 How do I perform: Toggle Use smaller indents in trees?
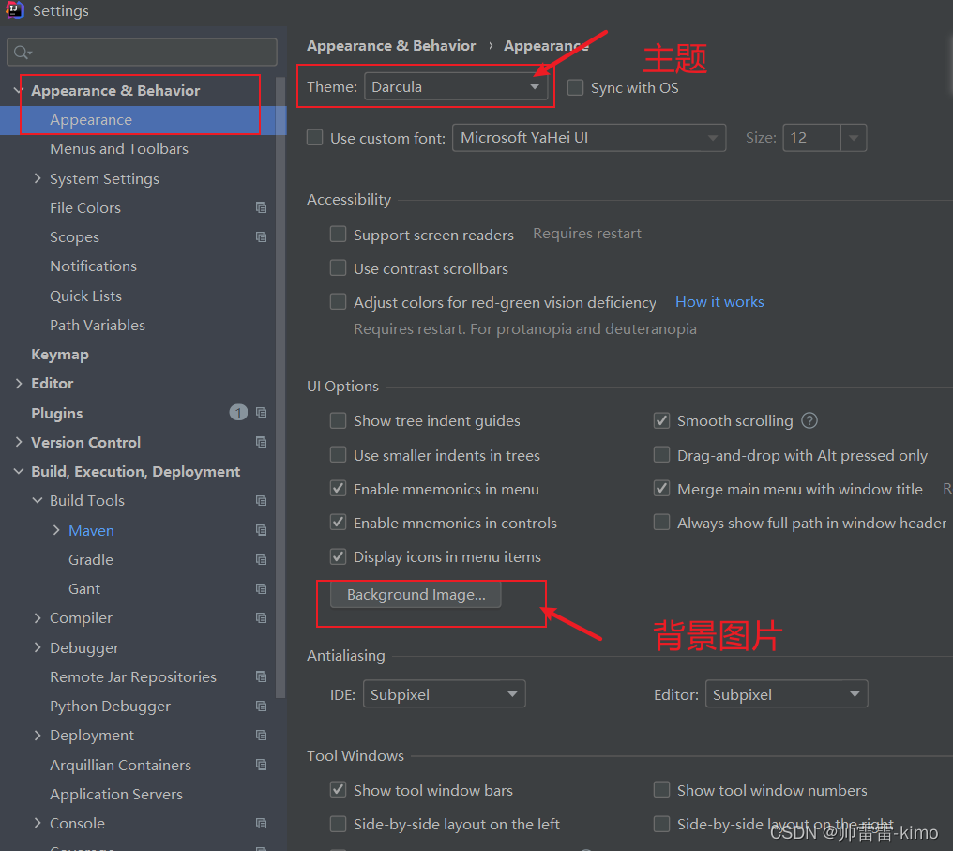(338, 455)
